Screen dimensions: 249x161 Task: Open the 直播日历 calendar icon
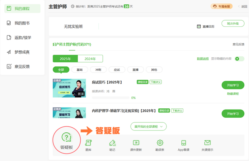[x=199, y=26]
